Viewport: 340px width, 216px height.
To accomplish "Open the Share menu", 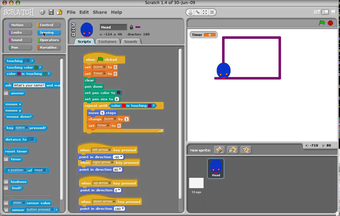I will (x=100, y=12).
